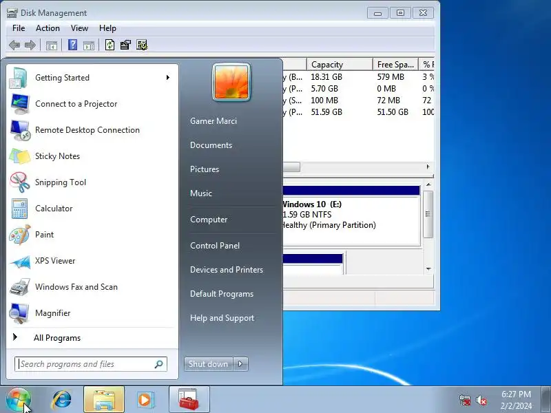Screen dimensions: 551x413
Task: Click the graphical view scroll down arrow
Action: pyautogui.click(x=428, y=269)
